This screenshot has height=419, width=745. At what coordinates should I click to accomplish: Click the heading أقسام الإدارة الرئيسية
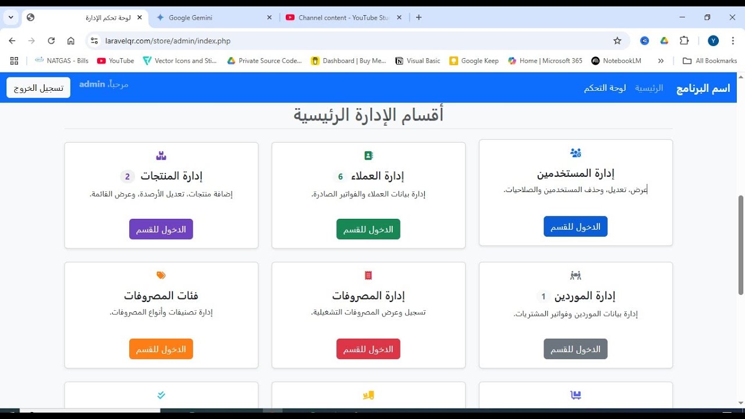pyautogui.click(x=368, y=115)
